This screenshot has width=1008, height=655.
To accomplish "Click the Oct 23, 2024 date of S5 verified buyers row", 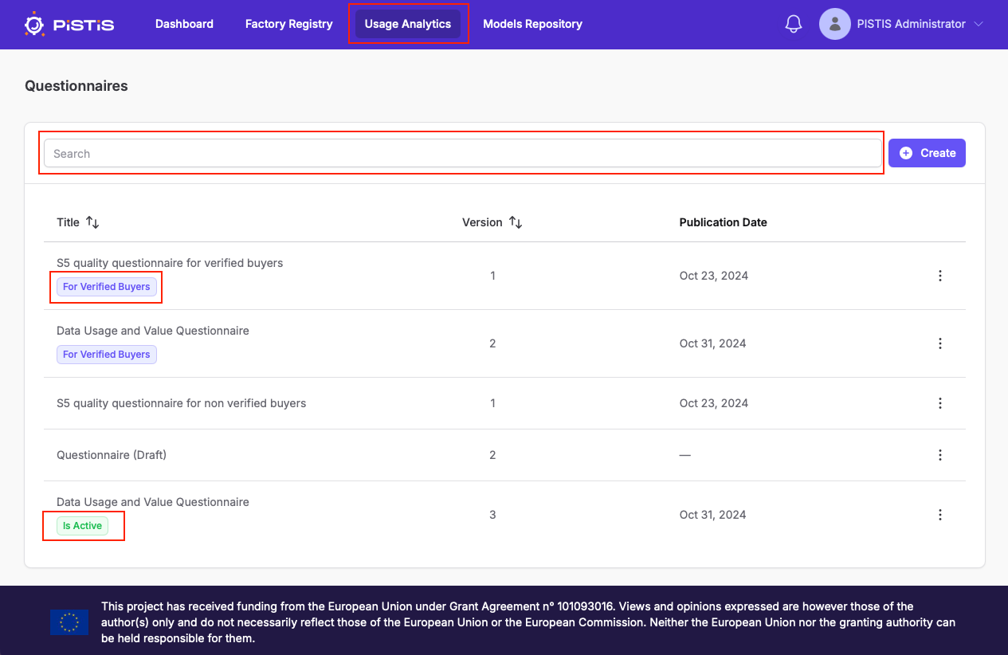I will click(x=714, y=276).
